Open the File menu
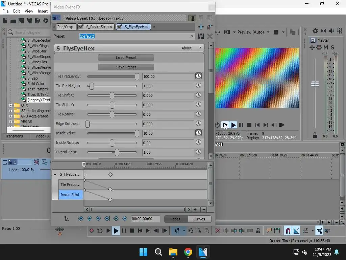Image resolution: width=346 pixels, height=260 pixels. coord(5,11)
